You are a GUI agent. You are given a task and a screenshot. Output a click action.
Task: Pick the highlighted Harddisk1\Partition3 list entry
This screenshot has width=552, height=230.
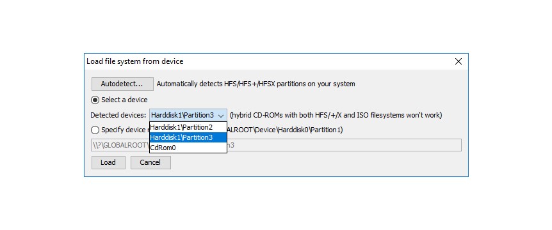188,137
